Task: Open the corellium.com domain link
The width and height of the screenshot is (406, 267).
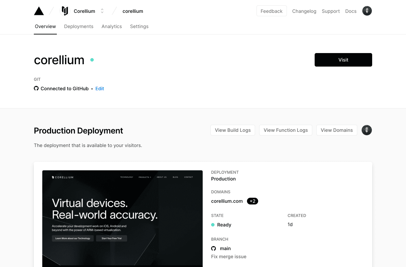Action: click(x=227, y=201)
